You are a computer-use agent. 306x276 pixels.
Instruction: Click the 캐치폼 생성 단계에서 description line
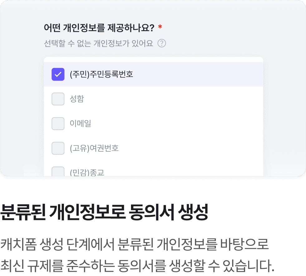coord(134,244)
